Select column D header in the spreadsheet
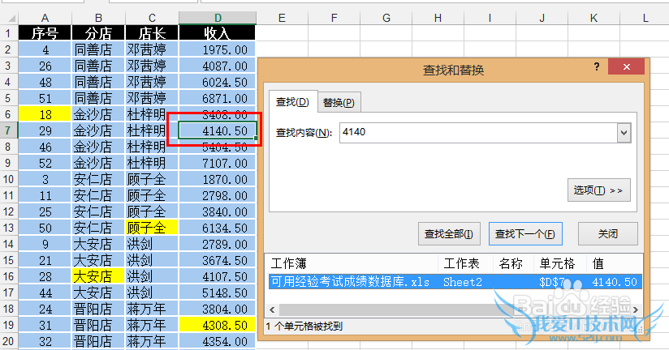Screen dimensions: 669x350 [x=217, y=18]
